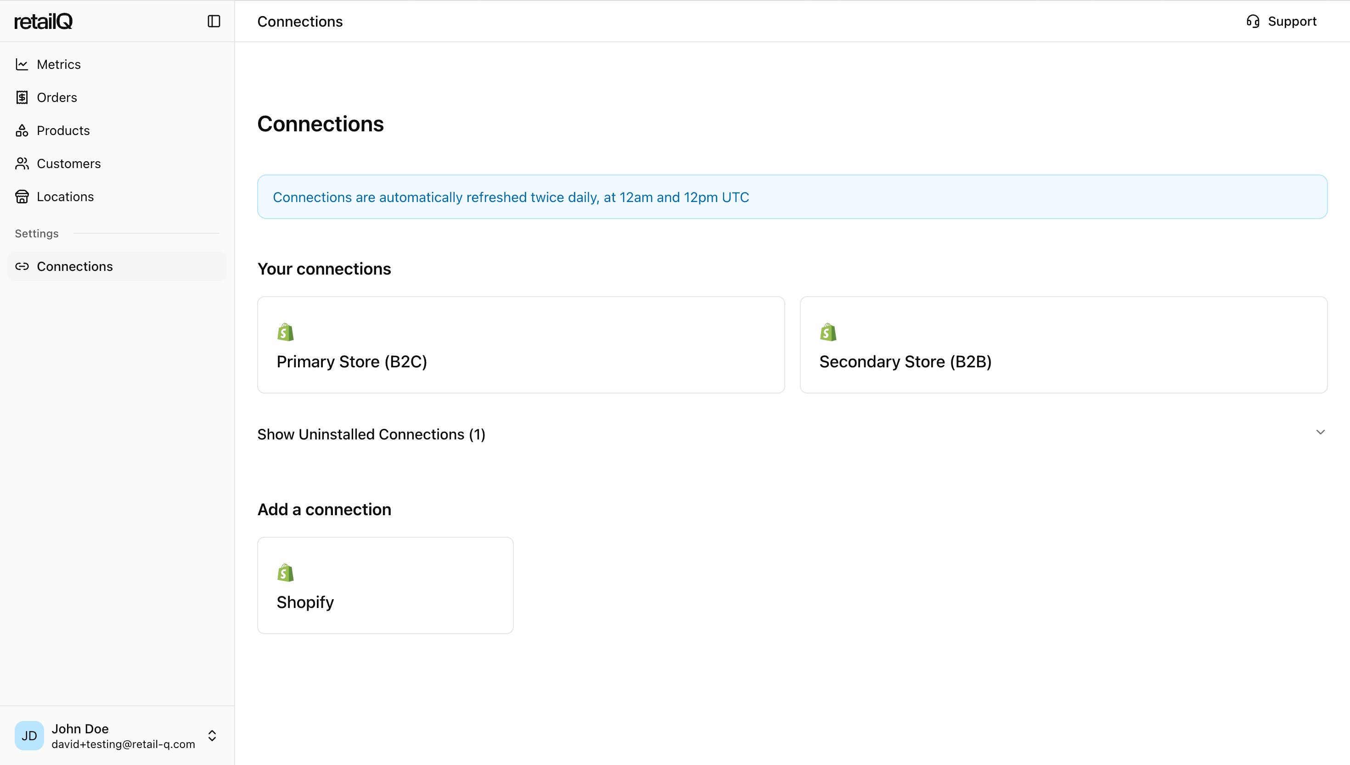Click the Orders receipt icon
The height and width of the screenshot is (765, 1350).
pos(22,97)
